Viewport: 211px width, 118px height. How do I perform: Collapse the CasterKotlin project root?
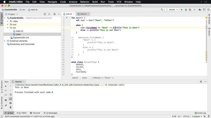5,18
